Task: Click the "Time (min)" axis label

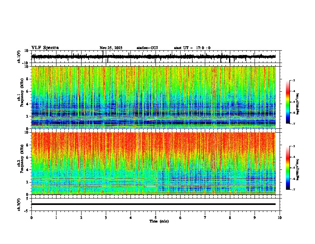Action: coord(159,221)
